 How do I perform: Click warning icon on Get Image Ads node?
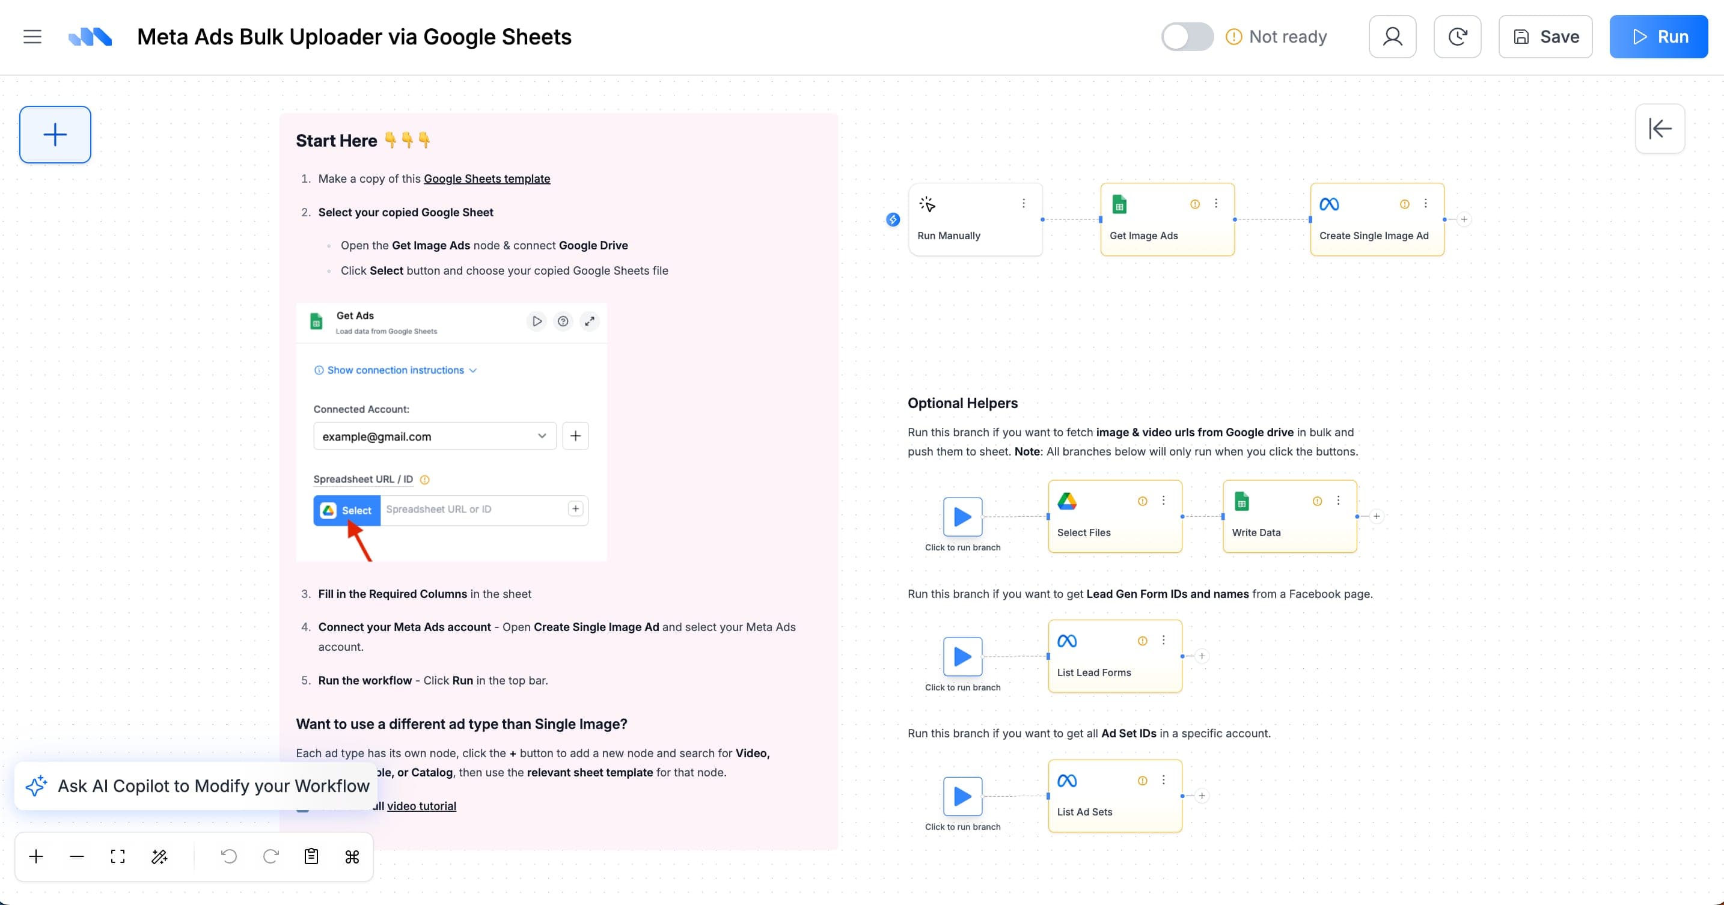[1194, 204]
